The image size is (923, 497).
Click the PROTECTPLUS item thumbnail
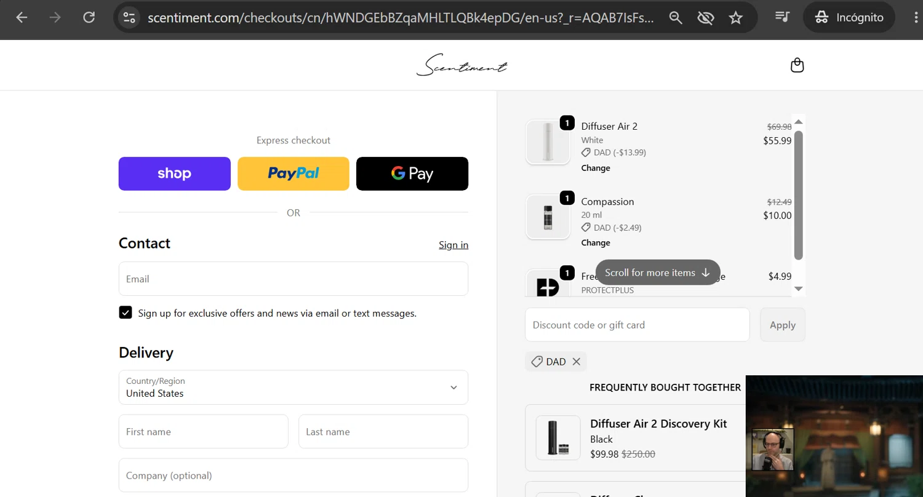tap(548, 284)
